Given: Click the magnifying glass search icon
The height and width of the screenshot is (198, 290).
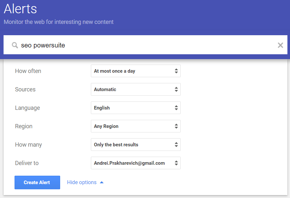Looking at the screenshot, I should (x=15, y=45).
